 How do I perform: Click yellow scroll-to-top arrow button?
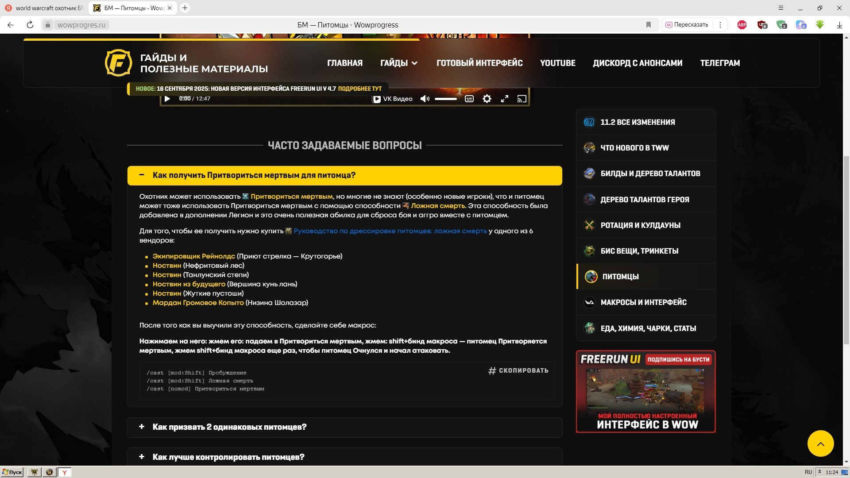coord(820,443)
